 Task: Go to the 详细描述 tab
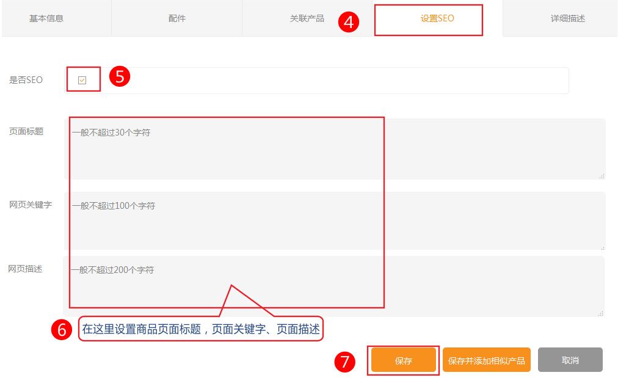[x=567, y=18]
